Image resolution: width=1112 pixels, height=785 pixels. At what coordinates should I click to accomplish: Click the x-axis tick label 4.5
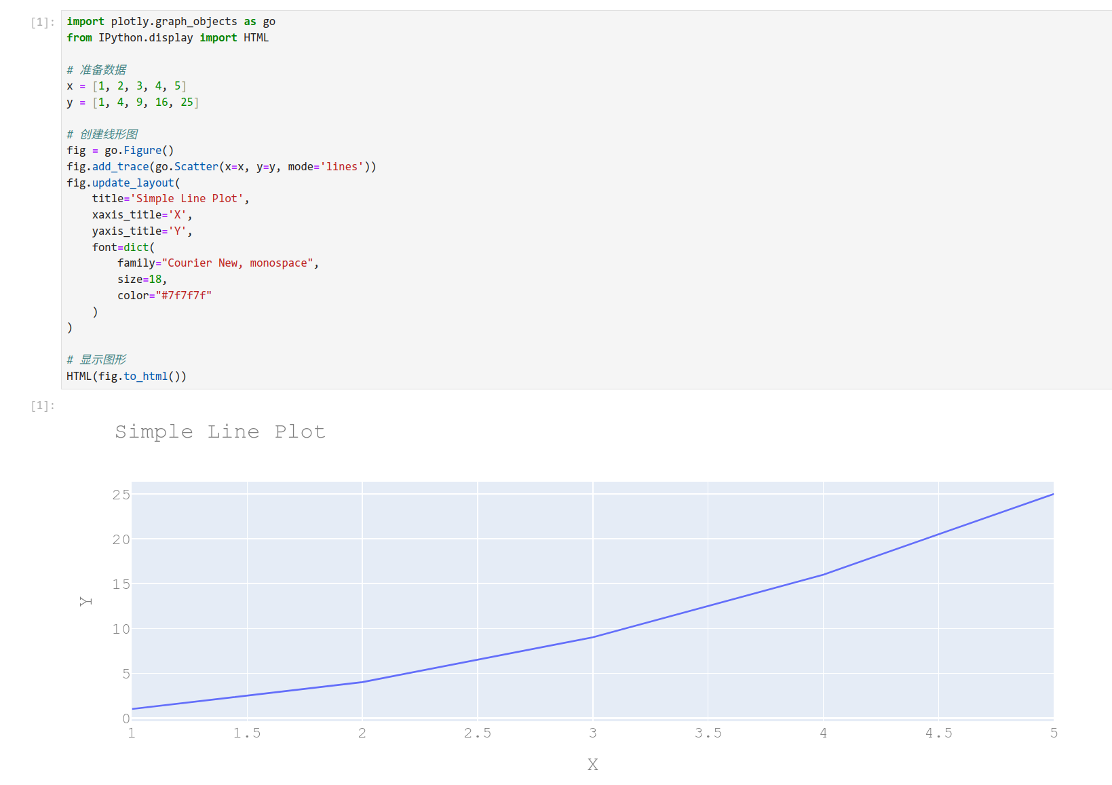click(x=939, y=733)
